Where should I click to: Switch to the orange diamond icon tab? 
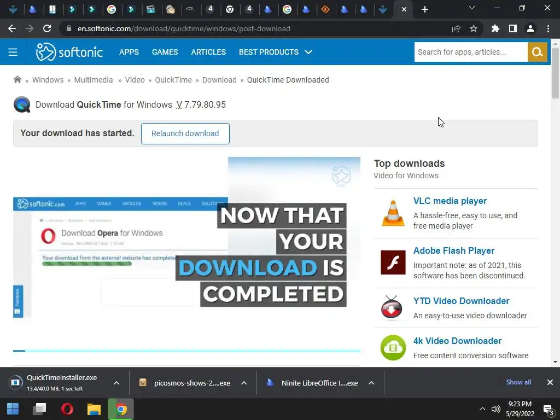(325, 9)
